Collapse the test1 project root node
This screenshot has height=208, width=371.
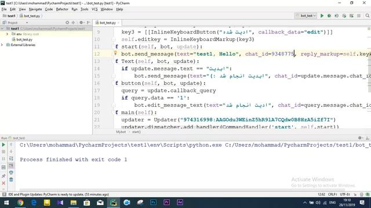pos(2,28)
